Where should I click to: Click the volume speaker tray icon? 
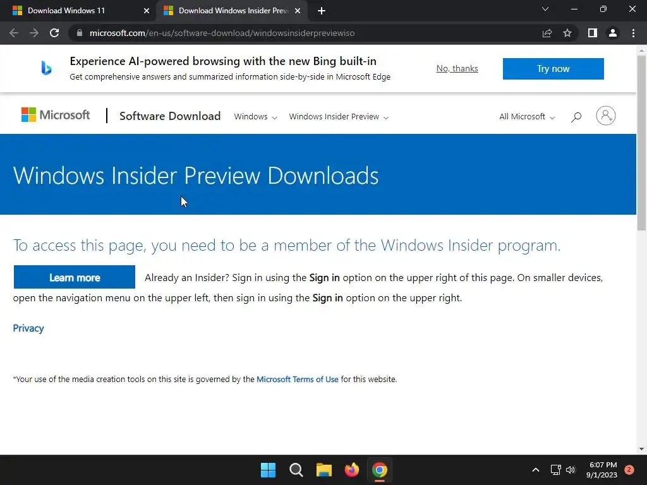coord(571,470)
